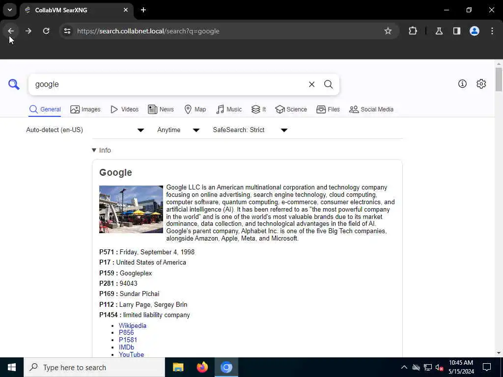
Task: Switch to the Music category tab
Action: pyautogui.click(x=229, y=109)
